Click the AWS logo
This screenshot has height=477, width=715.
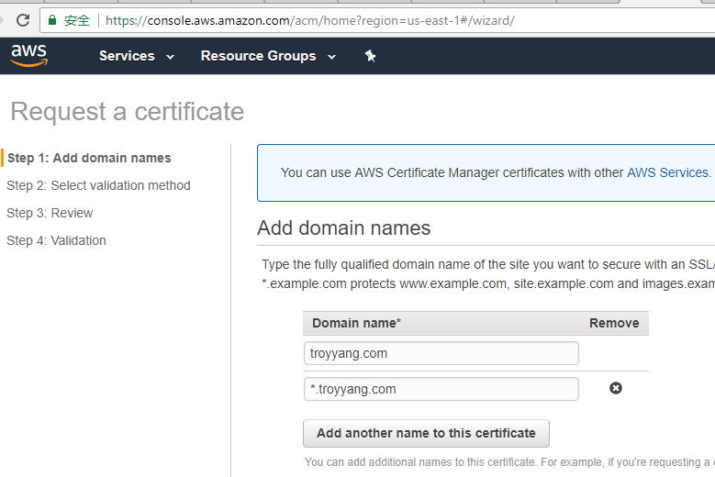[x=29, y=56]
